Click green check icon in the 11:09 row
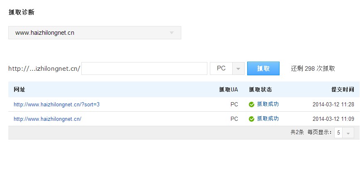 [x=251, y=119]
